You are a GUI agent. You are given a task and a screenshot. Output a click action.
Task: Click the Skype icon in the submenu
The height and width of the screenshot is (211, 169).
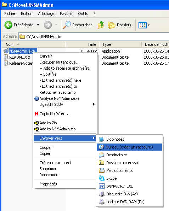click(x=101, y=178)
